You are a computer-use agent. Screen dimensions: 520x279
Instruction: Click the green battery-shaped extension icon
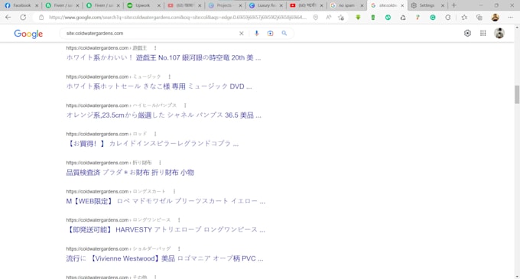(x=372, y=18)
